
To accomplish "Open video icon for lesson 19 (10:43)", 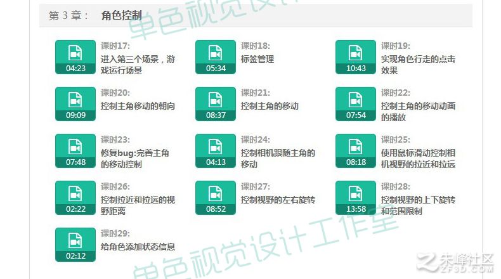I will pyautogui.click(x=356, y=57).
